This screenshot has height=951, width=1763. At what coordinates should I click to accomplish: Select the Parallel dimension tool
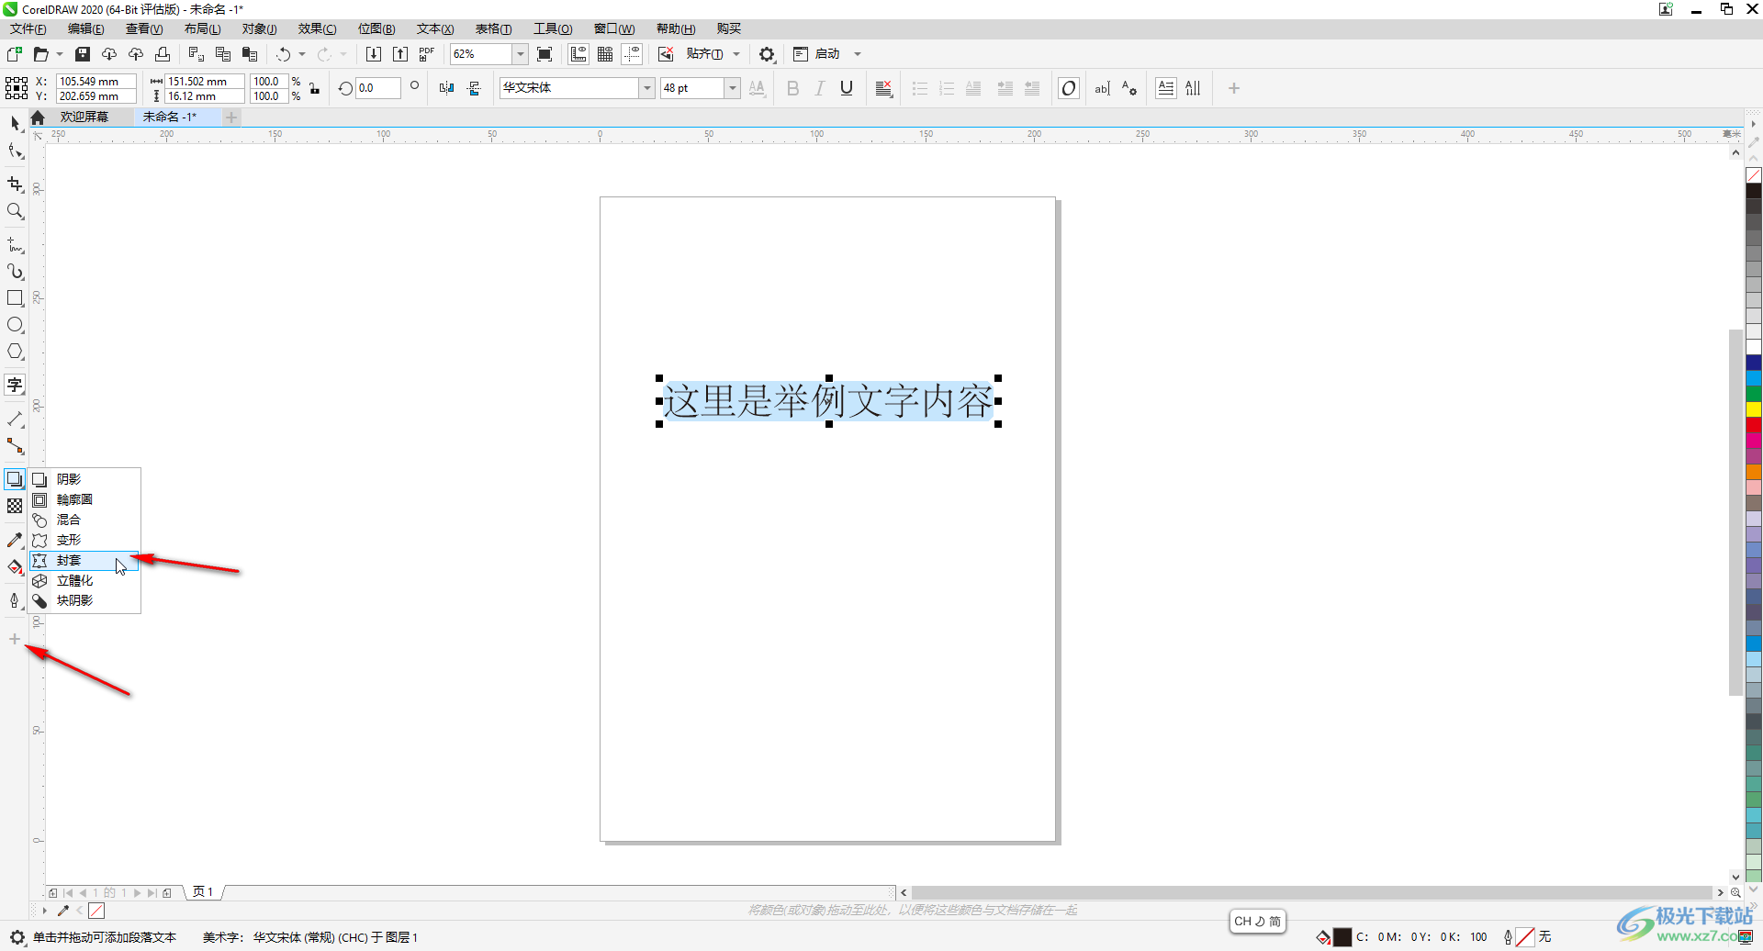coord(15,420)
